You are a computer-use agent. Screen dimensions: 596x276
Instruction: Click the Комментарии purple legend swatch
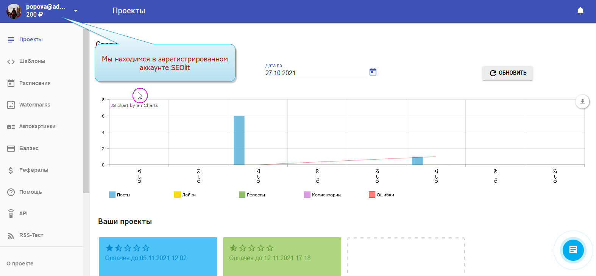(307, 195)
